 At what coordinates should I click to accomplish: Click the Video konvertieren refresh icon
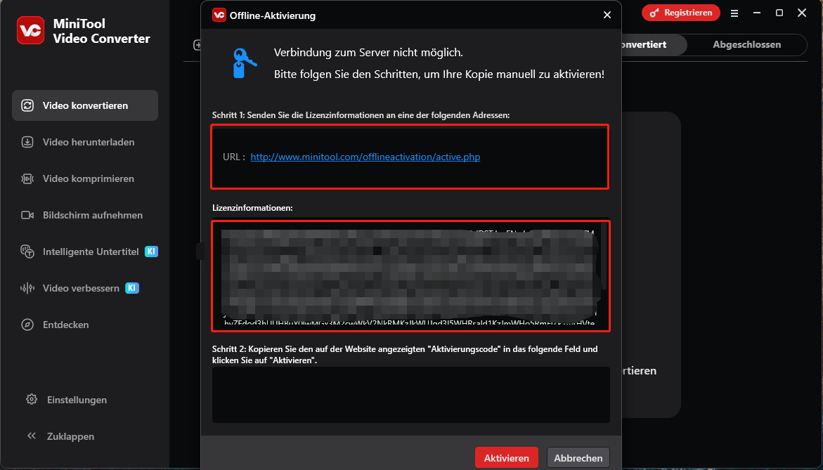[27, 105]
